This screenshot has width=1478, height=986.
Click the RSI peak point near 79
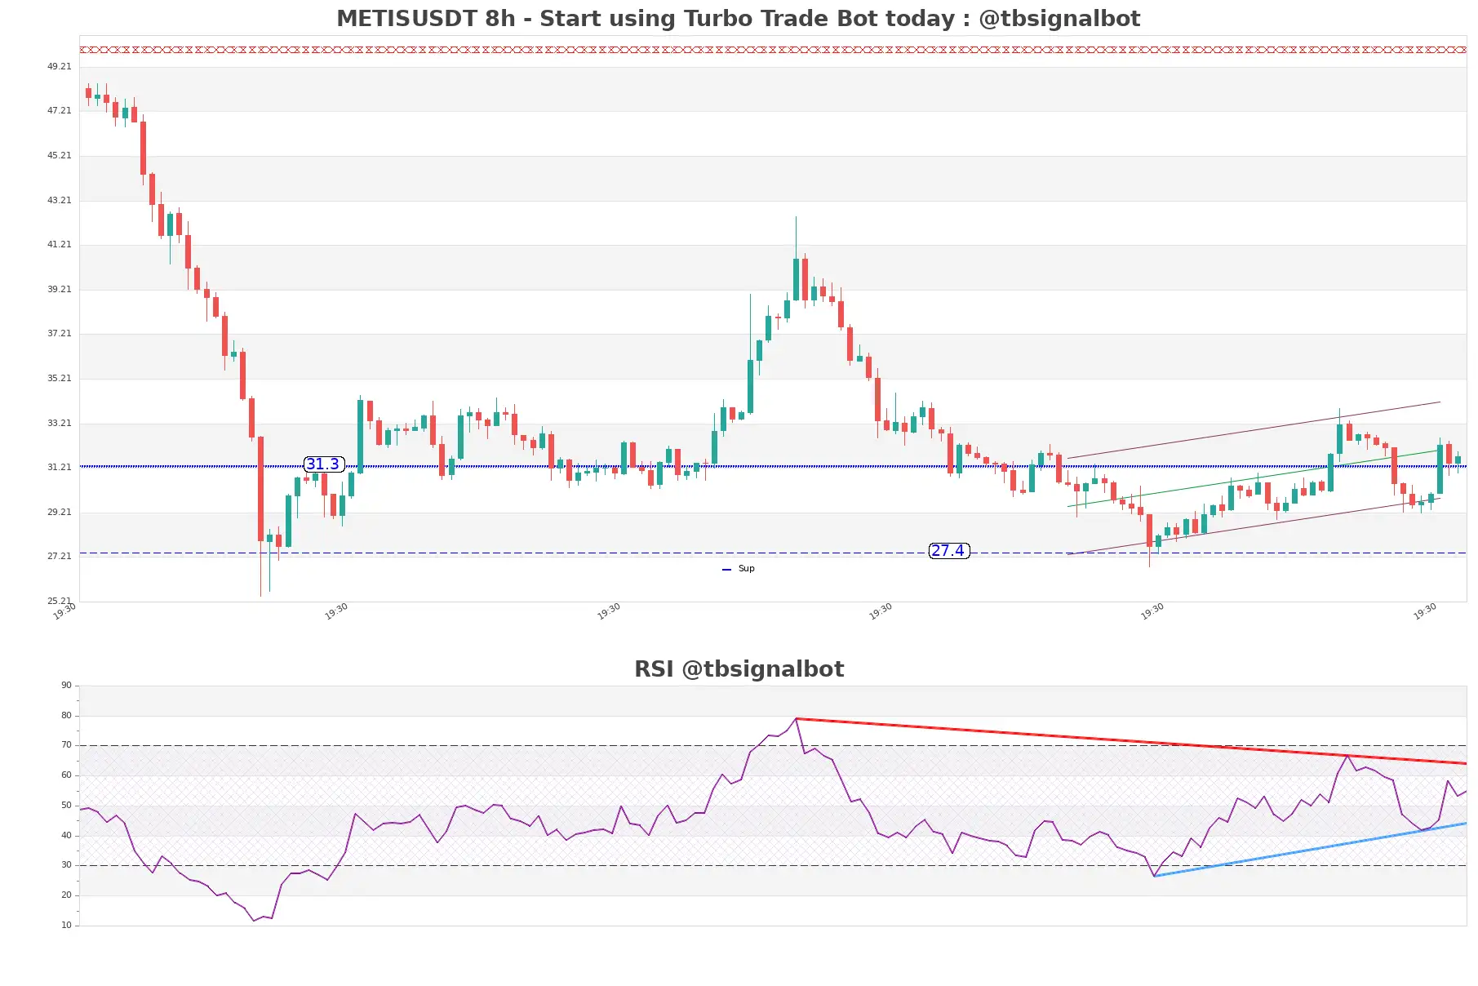point(796,718)
